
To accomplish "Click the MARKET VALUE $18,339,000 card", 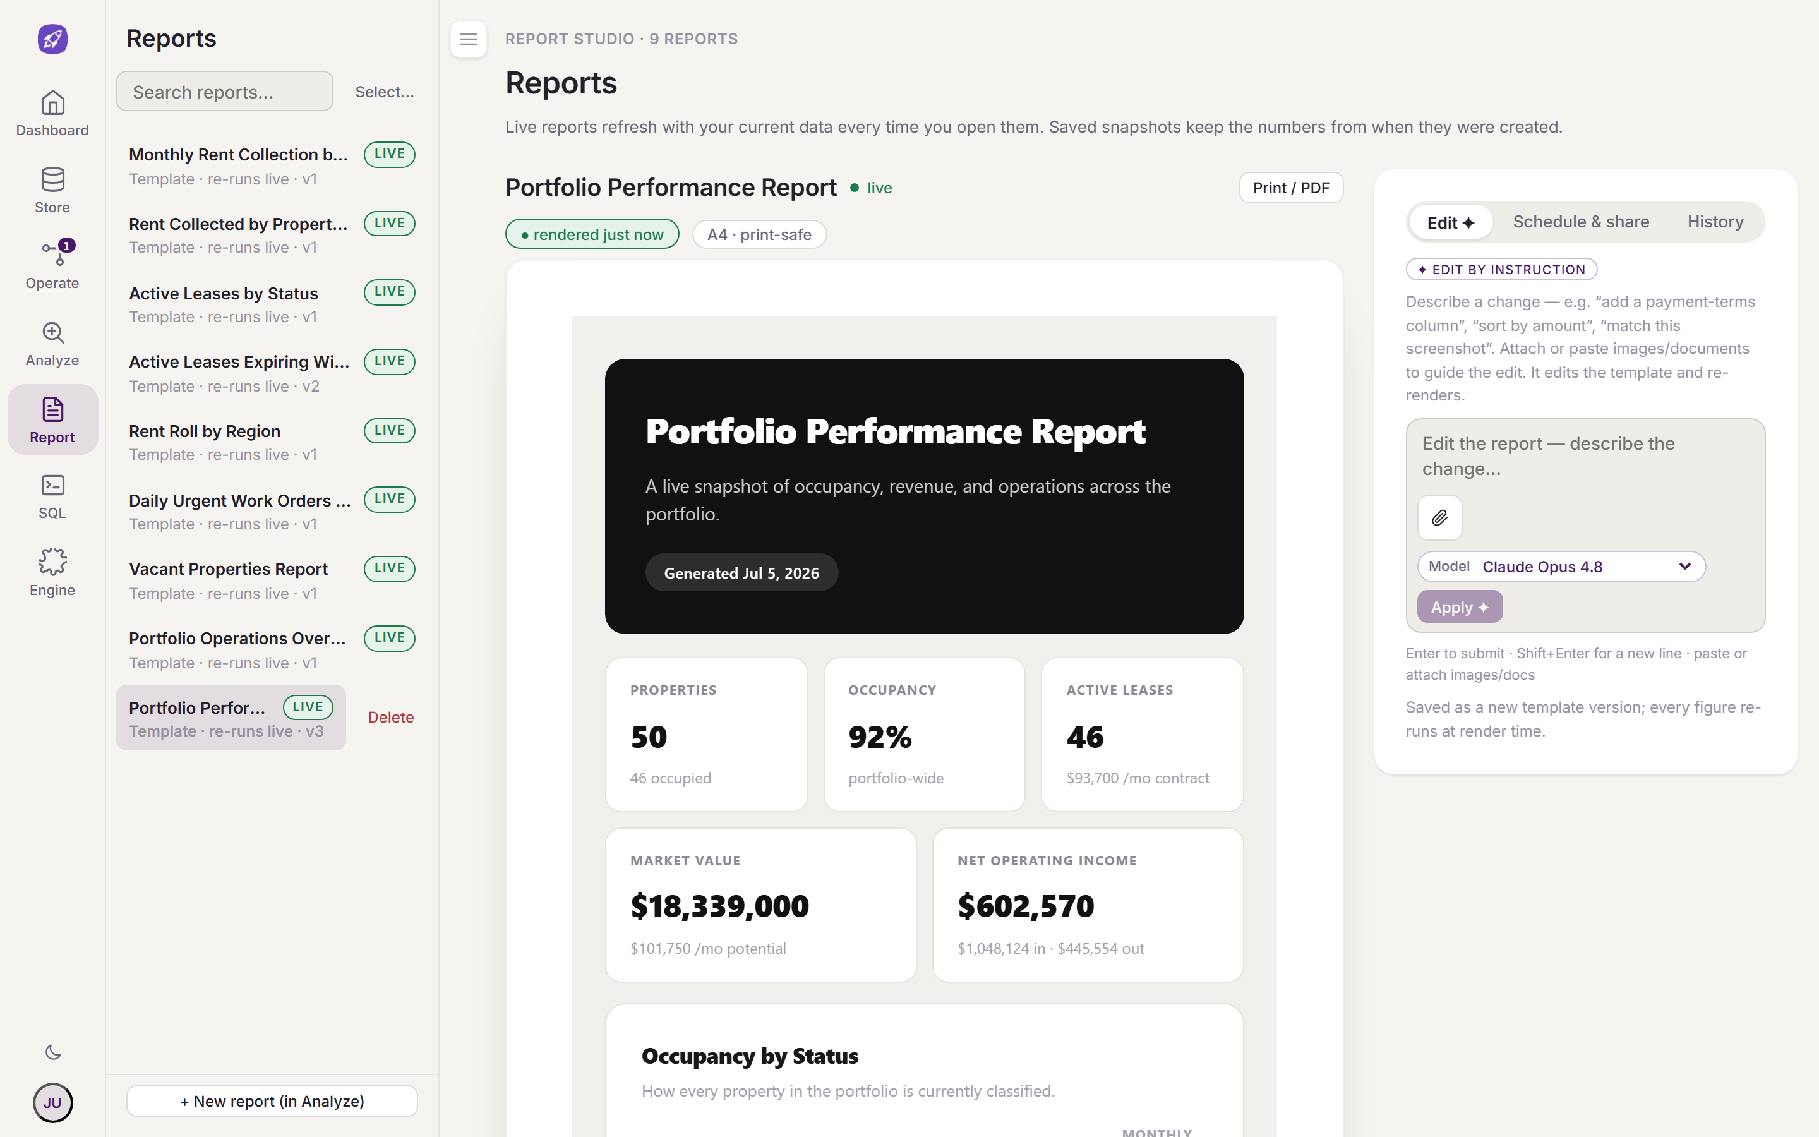I will (x=760, y=905).
